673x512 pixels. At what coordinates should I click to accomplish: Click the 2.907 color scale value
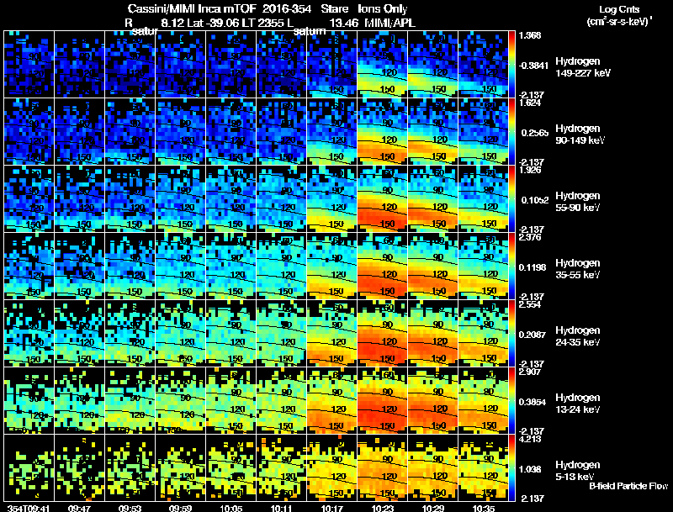click(x=530, y=372)
